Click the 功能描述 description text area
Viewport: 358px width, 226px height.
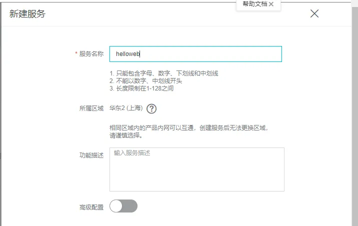click(x=196, y=169)
